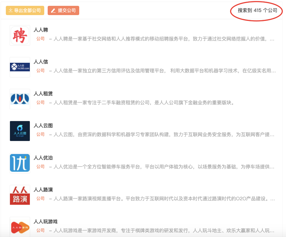
Task: Open the 人人租赁 company title link
Action: tap(43, 94)
